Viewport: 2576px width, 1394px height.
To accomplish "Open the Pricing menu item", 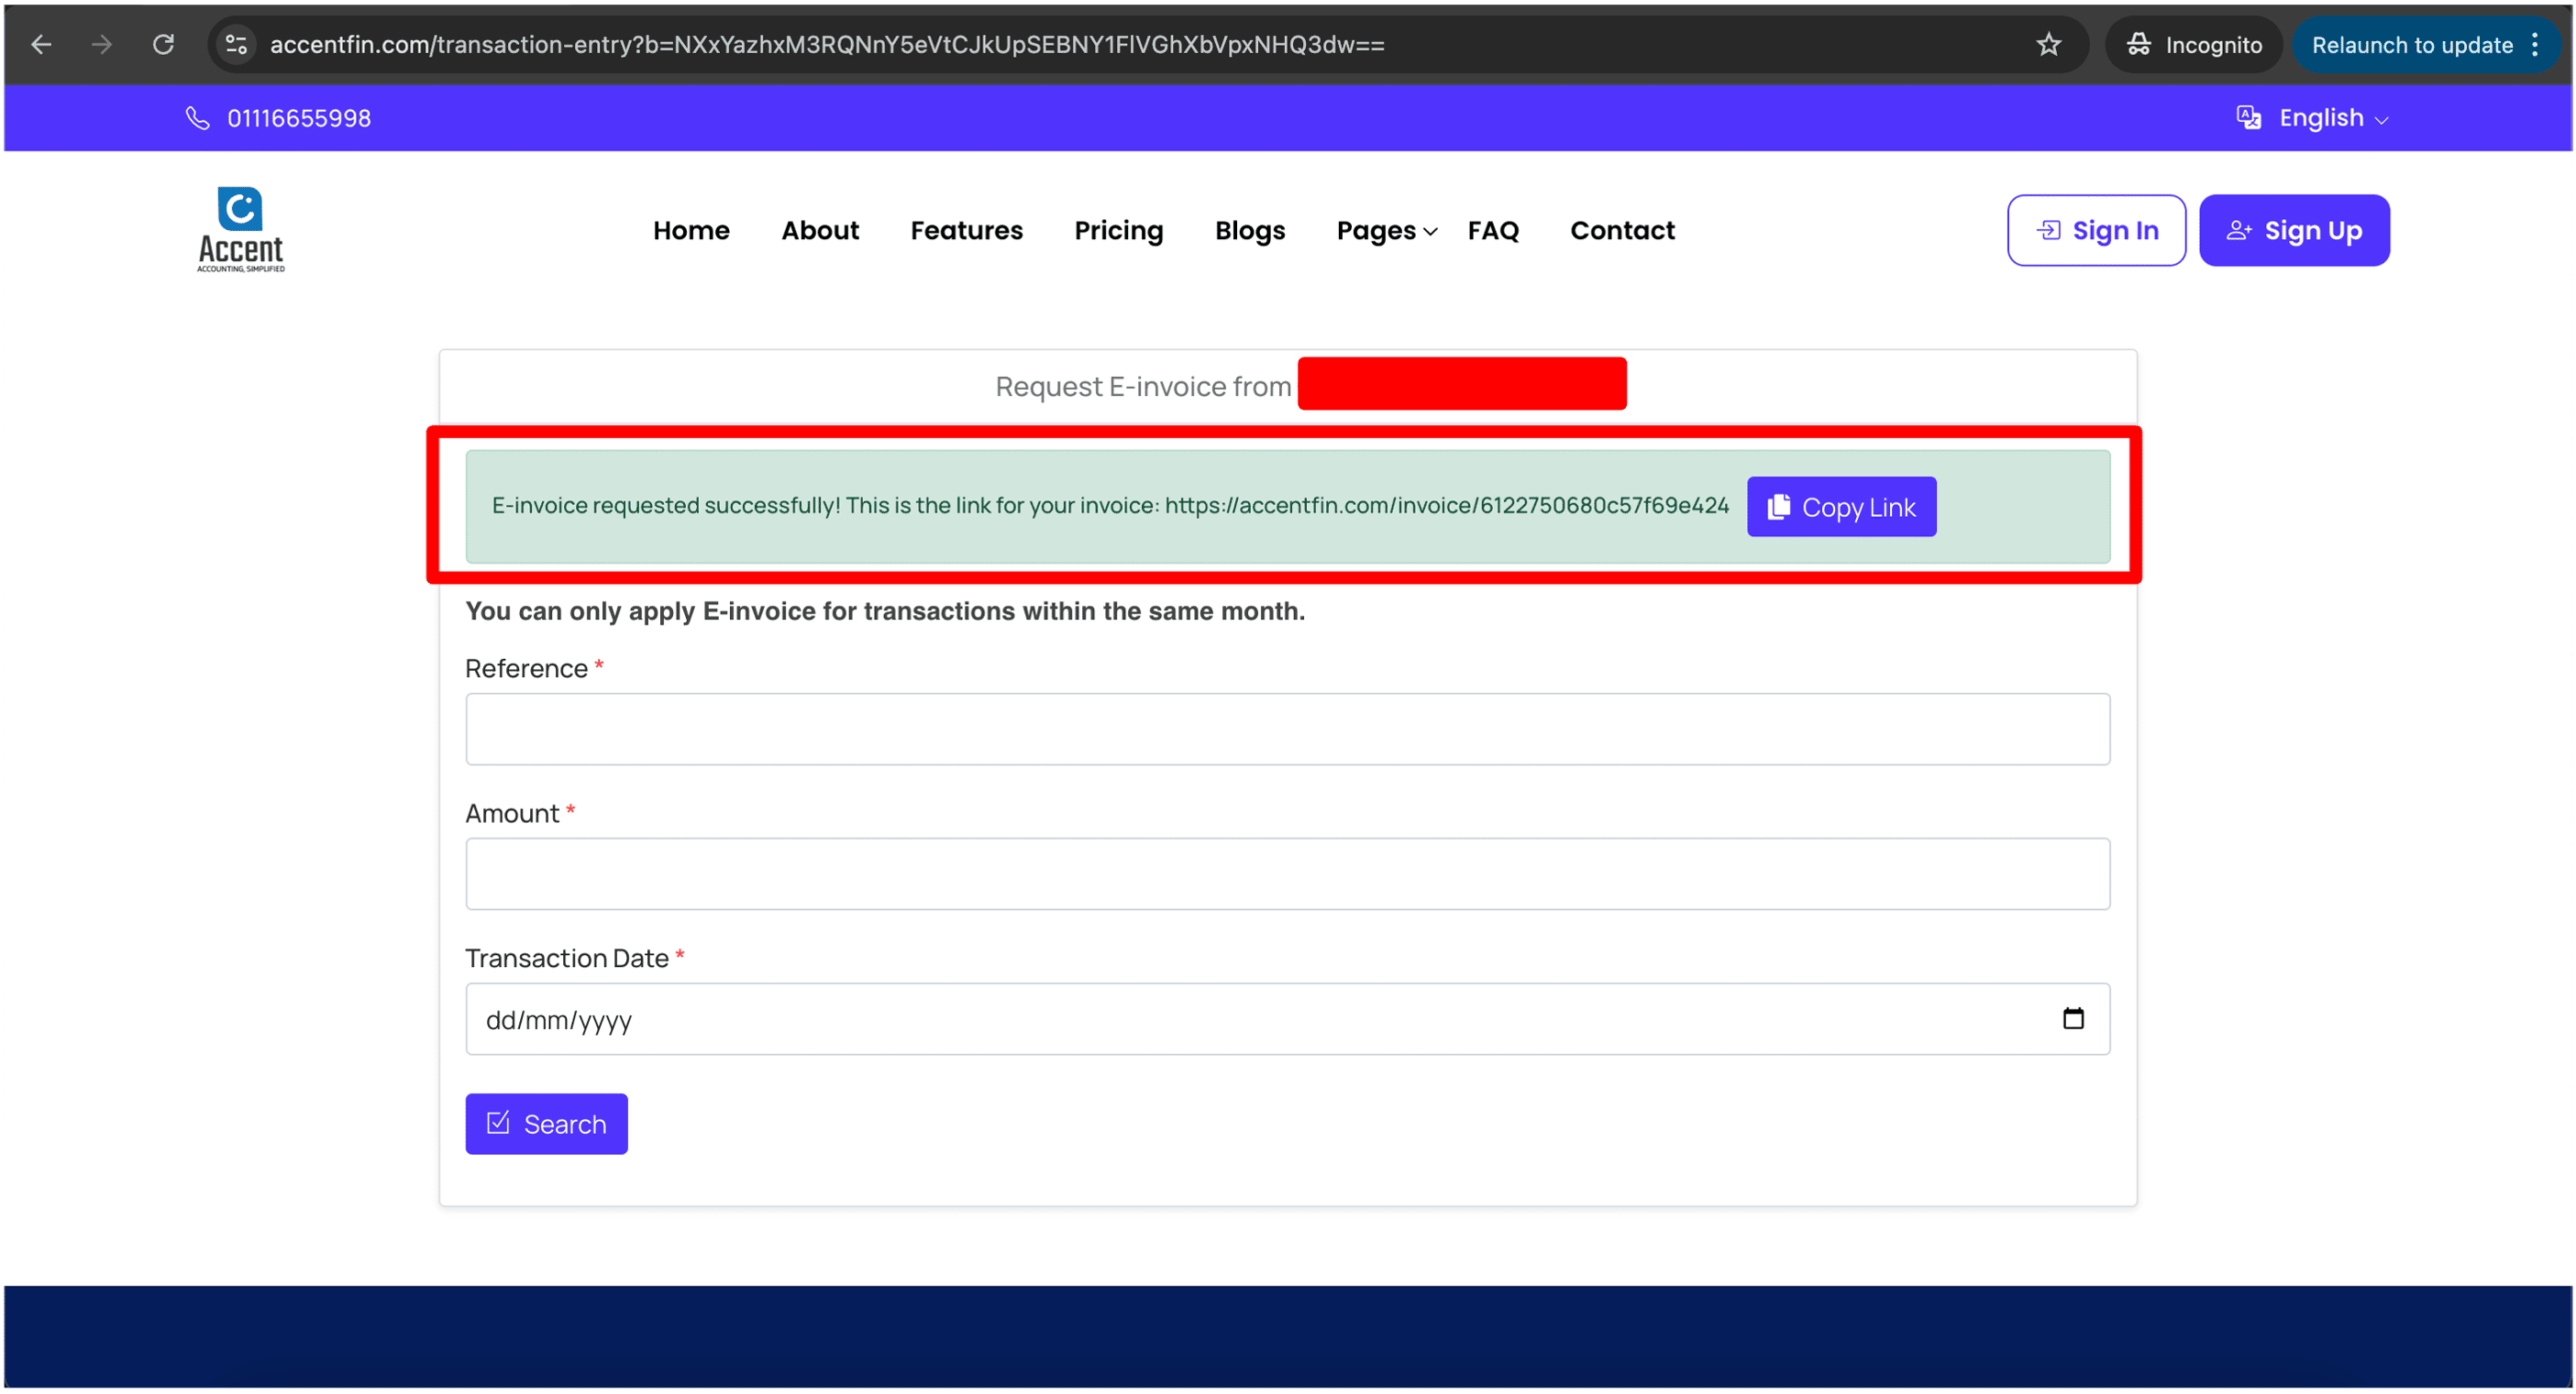I will [1118, 231].
